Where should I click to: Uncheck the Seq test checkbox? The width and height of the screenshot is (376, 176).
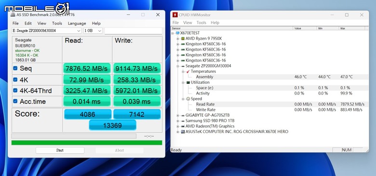tap(15, 68)
